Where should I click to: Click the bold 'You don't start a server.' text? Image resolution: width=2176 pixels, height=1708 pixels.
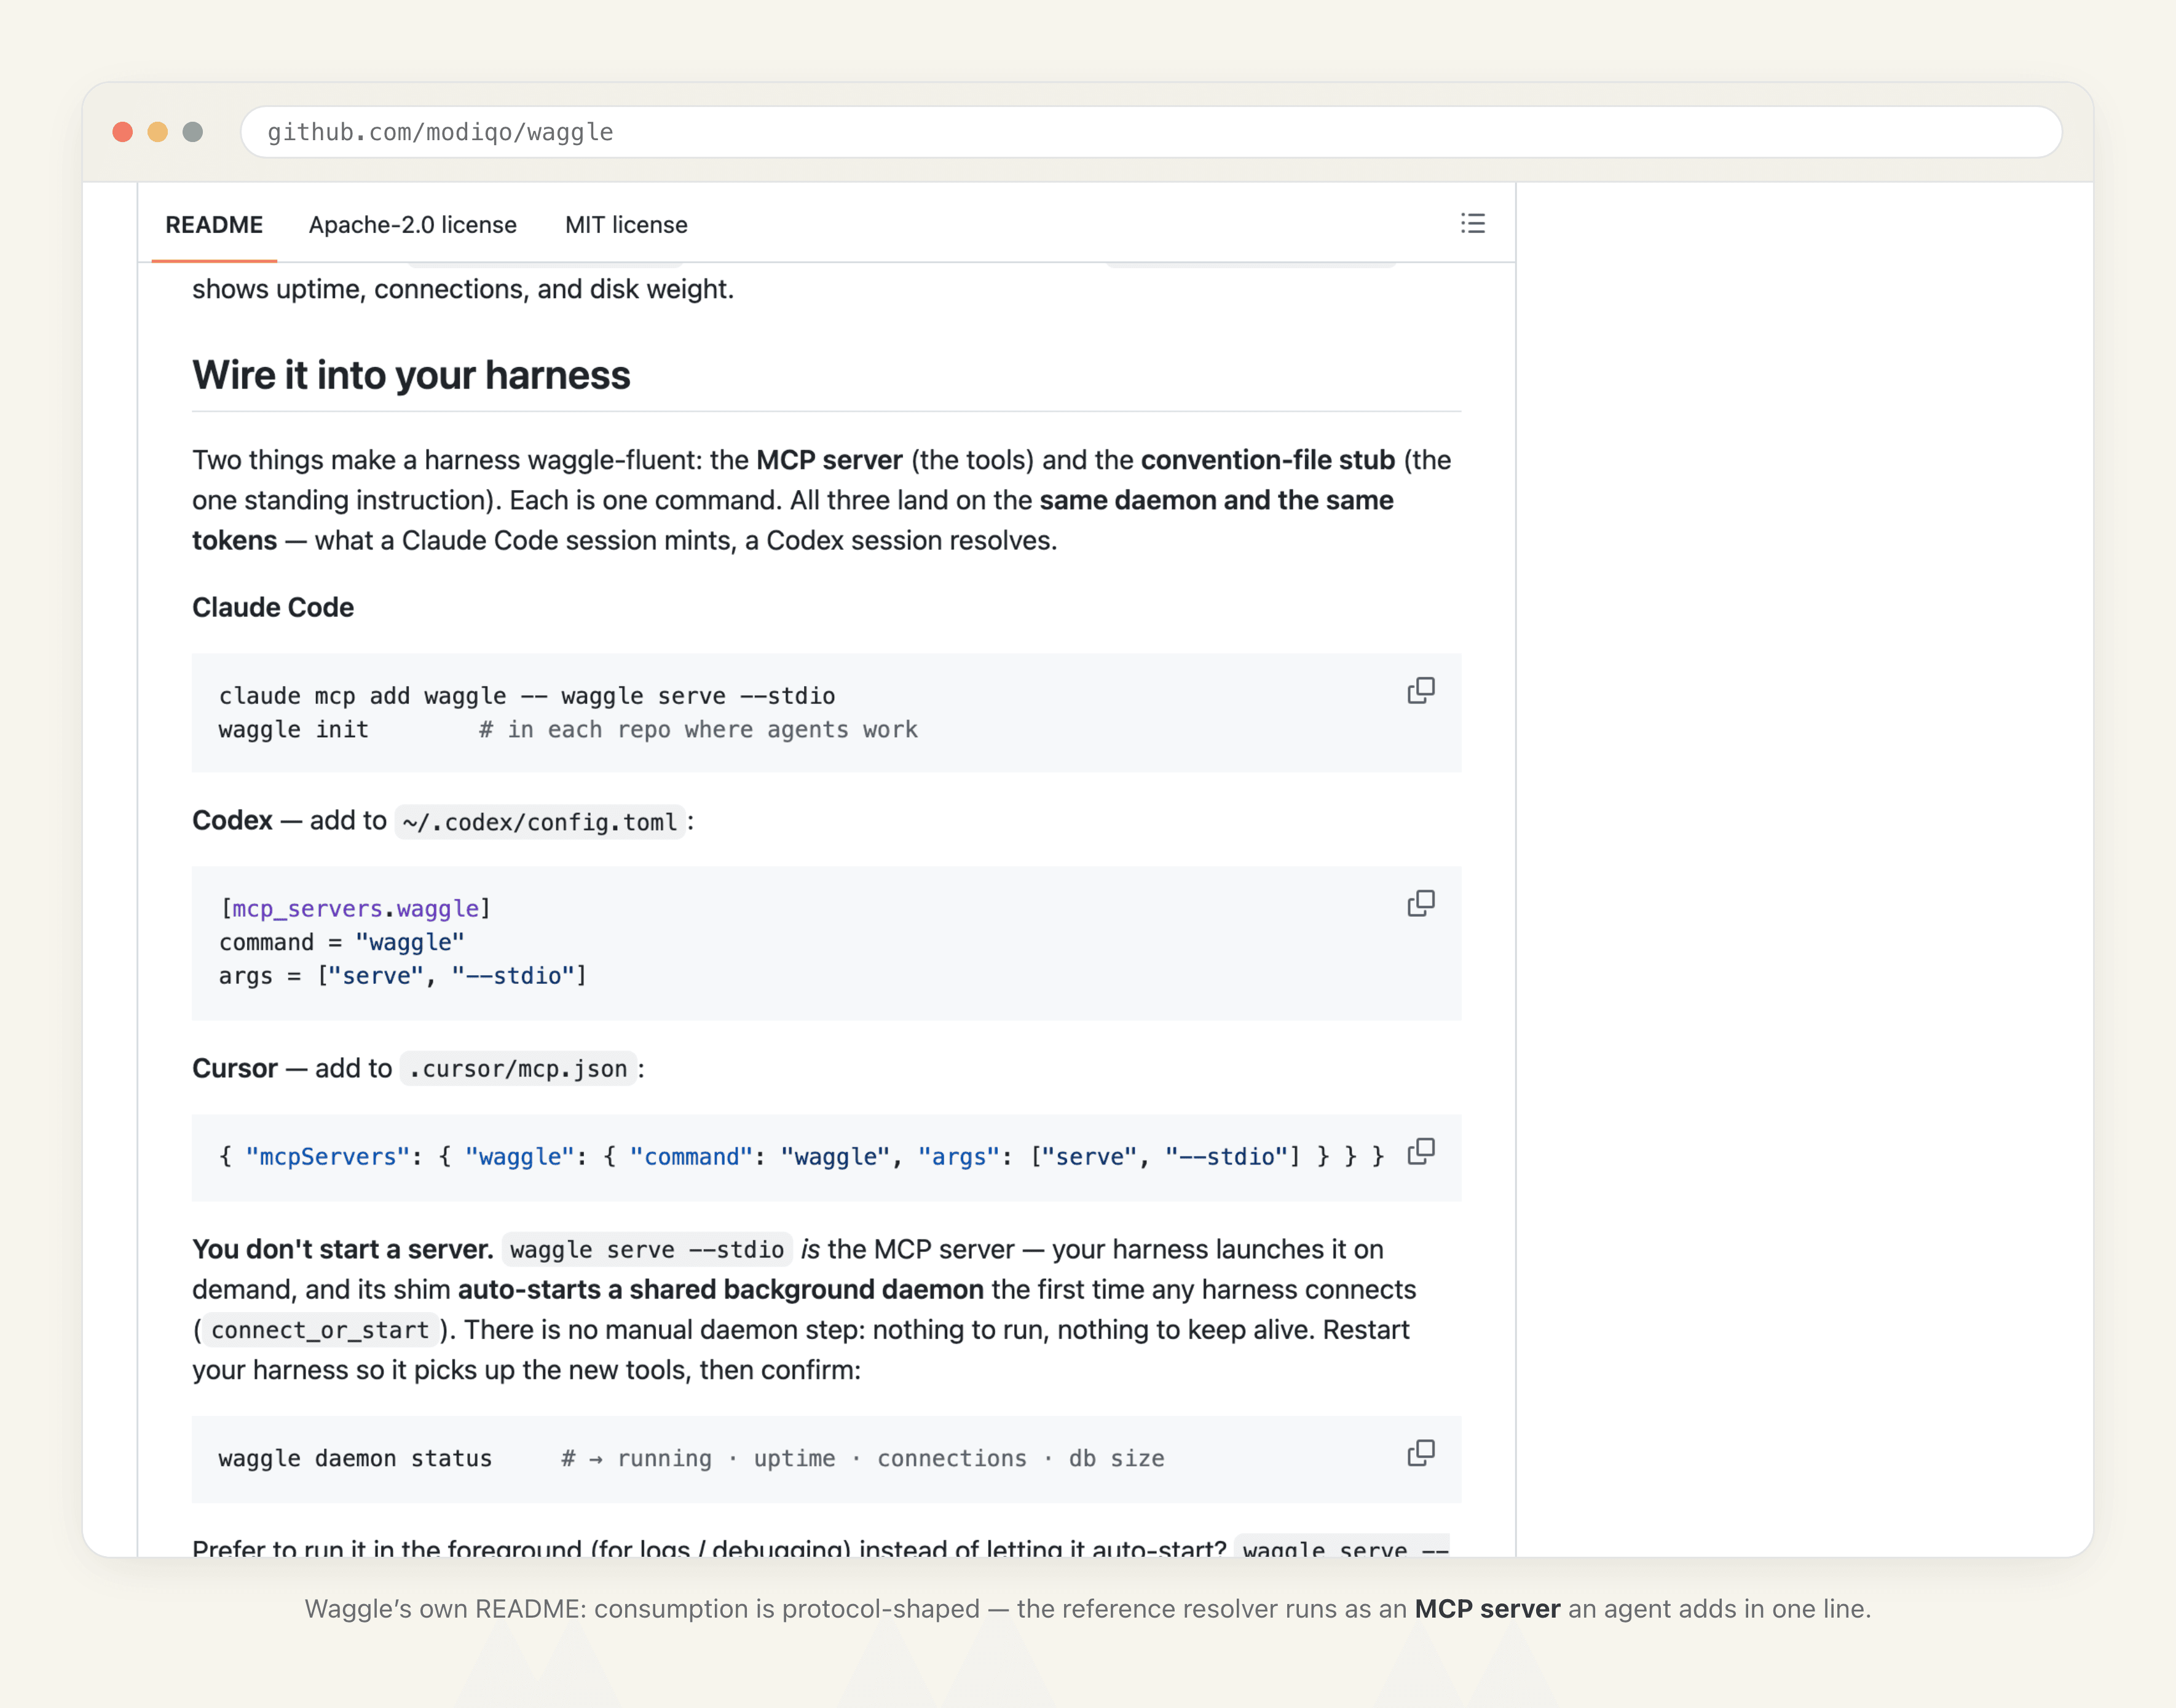[343, 1249]
